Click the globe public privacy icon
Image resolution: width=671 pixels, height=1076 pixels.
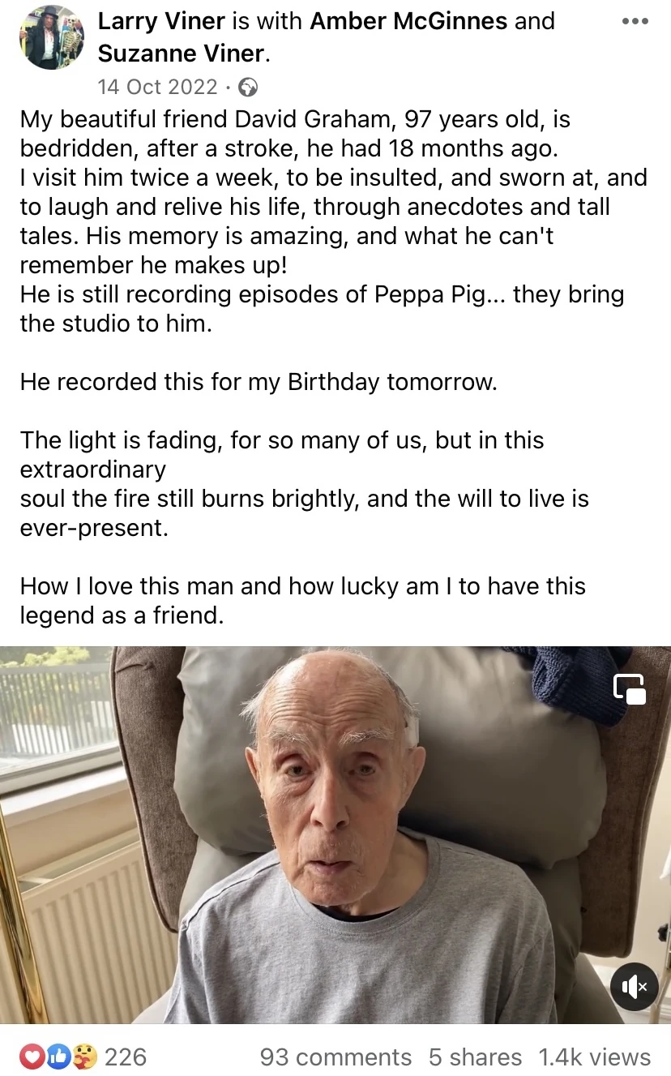[250, 87]
